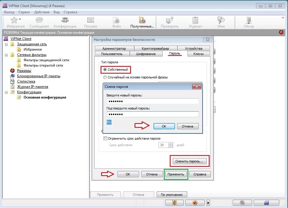Screen dimensions: 288x208
Task: Switch to the Администратор tab
Action: click(x=114, y=49)
